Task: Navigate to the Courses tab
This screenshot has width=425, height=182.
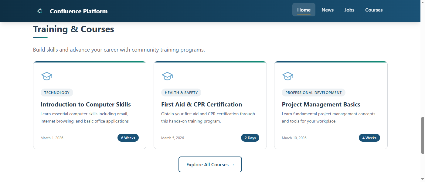Action: (374, 10)
